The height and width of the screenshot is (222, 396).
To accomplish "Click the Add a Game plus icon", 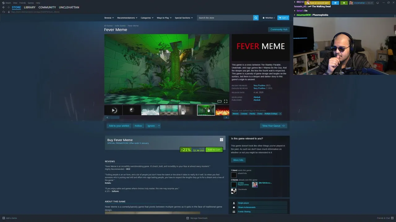I will coord(4,218).
